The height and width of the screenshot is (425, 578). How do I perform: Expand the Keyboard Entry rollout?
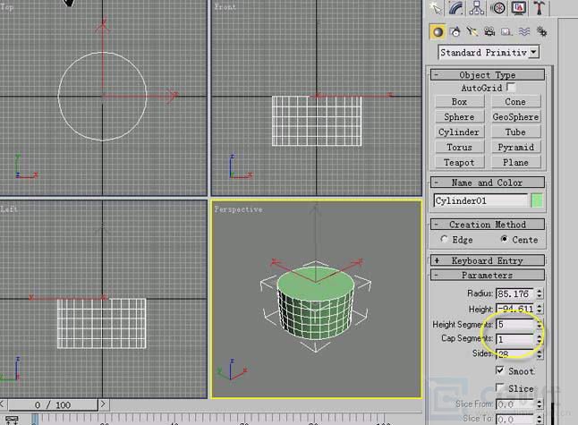[x=488, y=260]
